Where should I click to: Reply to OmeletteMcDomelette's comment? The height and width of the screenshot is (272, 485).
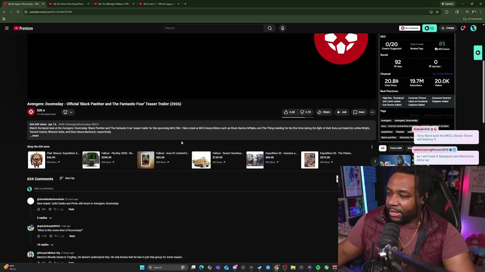[71, 209]
